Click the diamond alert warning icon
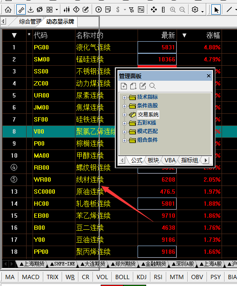 pyautogui.click(x=76, y=10)
